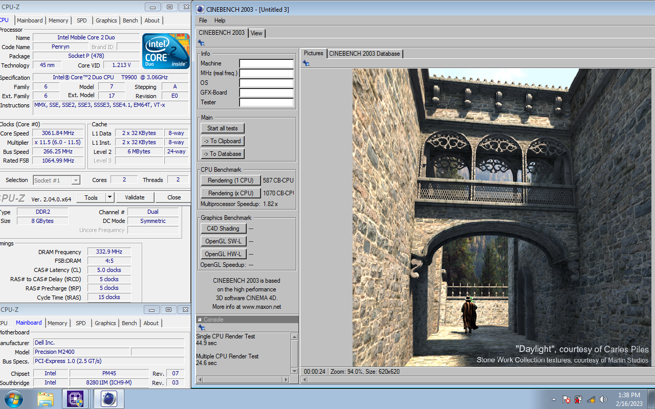
Task: Run the OpenGL HW-L benchmark
Action: [224, 254]
